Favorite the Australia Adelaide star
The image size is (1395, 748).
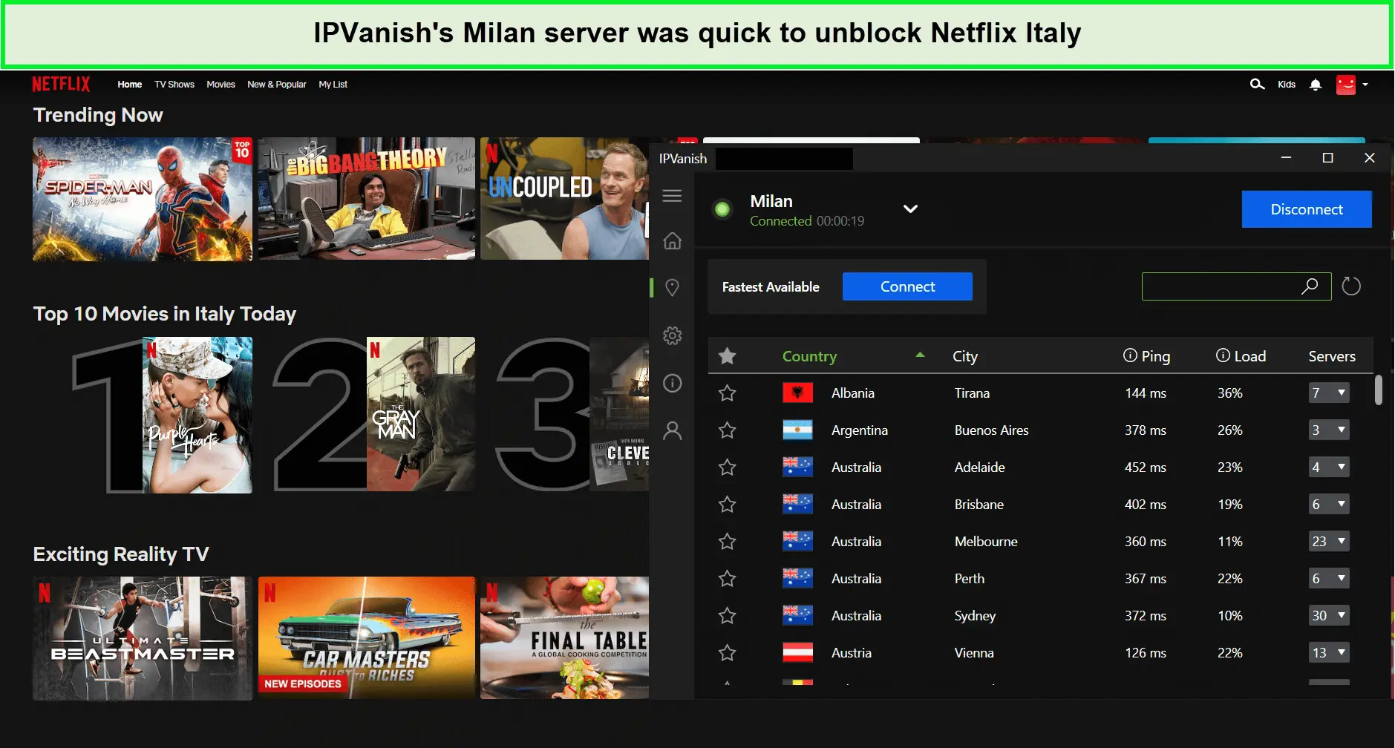click(728, 467)
